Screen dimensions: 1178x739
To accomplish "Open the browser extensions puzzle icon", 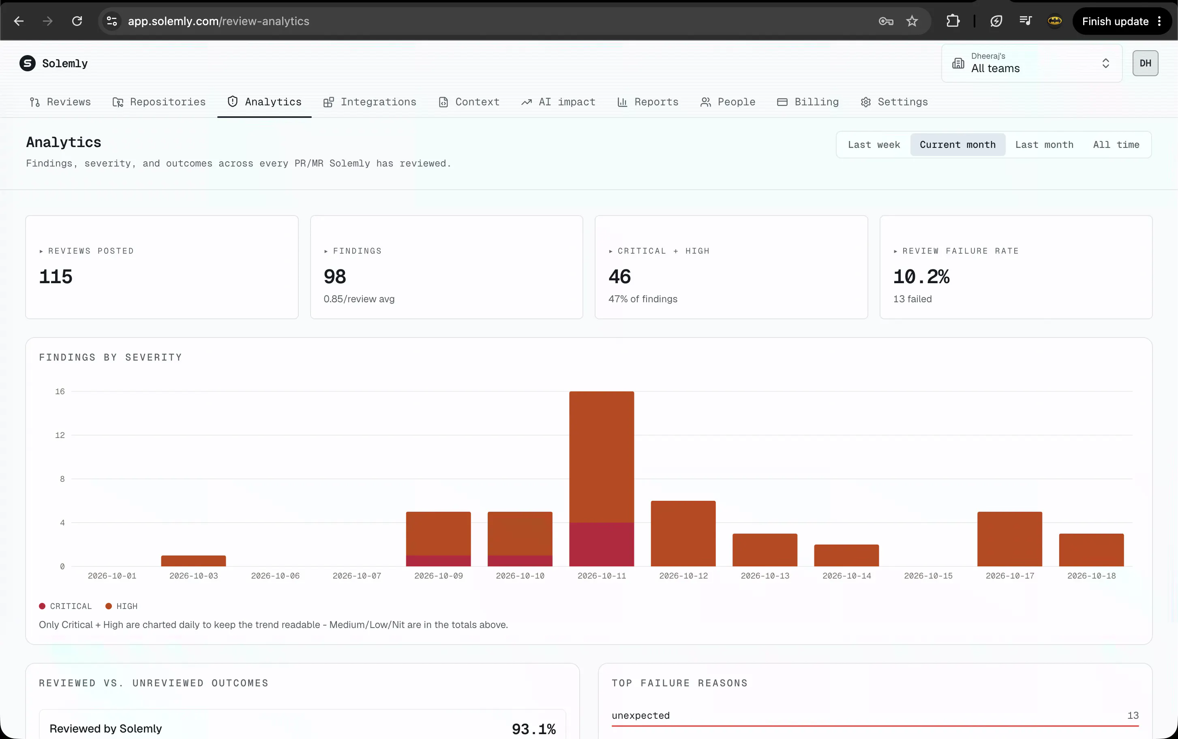I will pyautogui.click(x=953, y=21).
